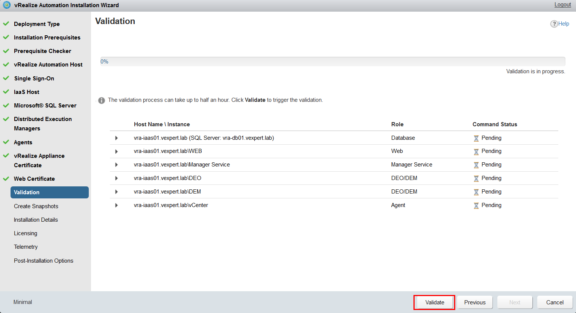Open the Deployment Type step
Viewport: 576px width, 313px height.
coord(37,24)
